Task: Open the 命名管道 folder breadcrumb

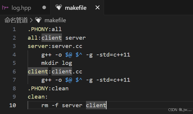Action: (x=16, y=20)
